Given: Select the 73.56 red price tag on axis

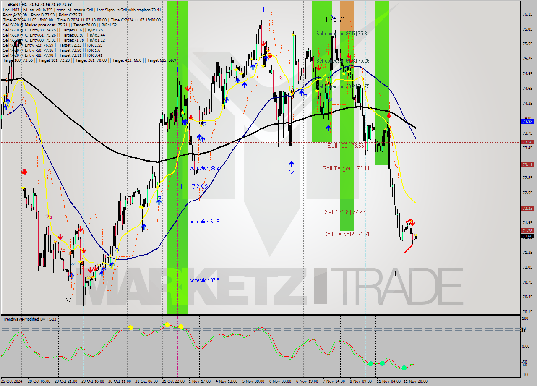Looking at the screenshot, I should point(527,142).
